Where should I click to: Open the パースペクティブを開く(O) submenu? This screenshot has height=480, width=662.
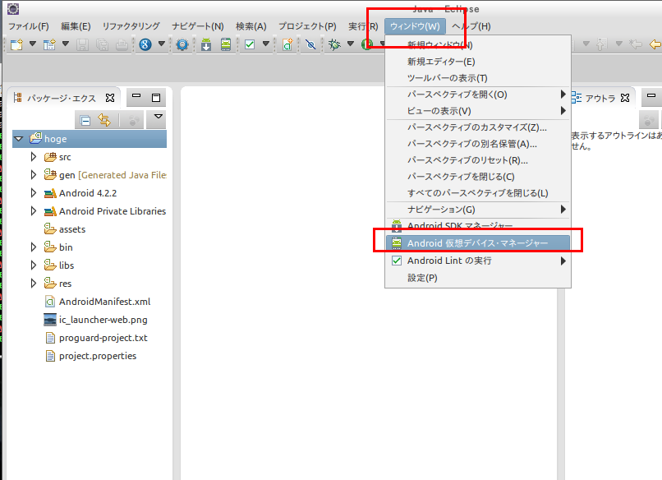click(478, 95)
